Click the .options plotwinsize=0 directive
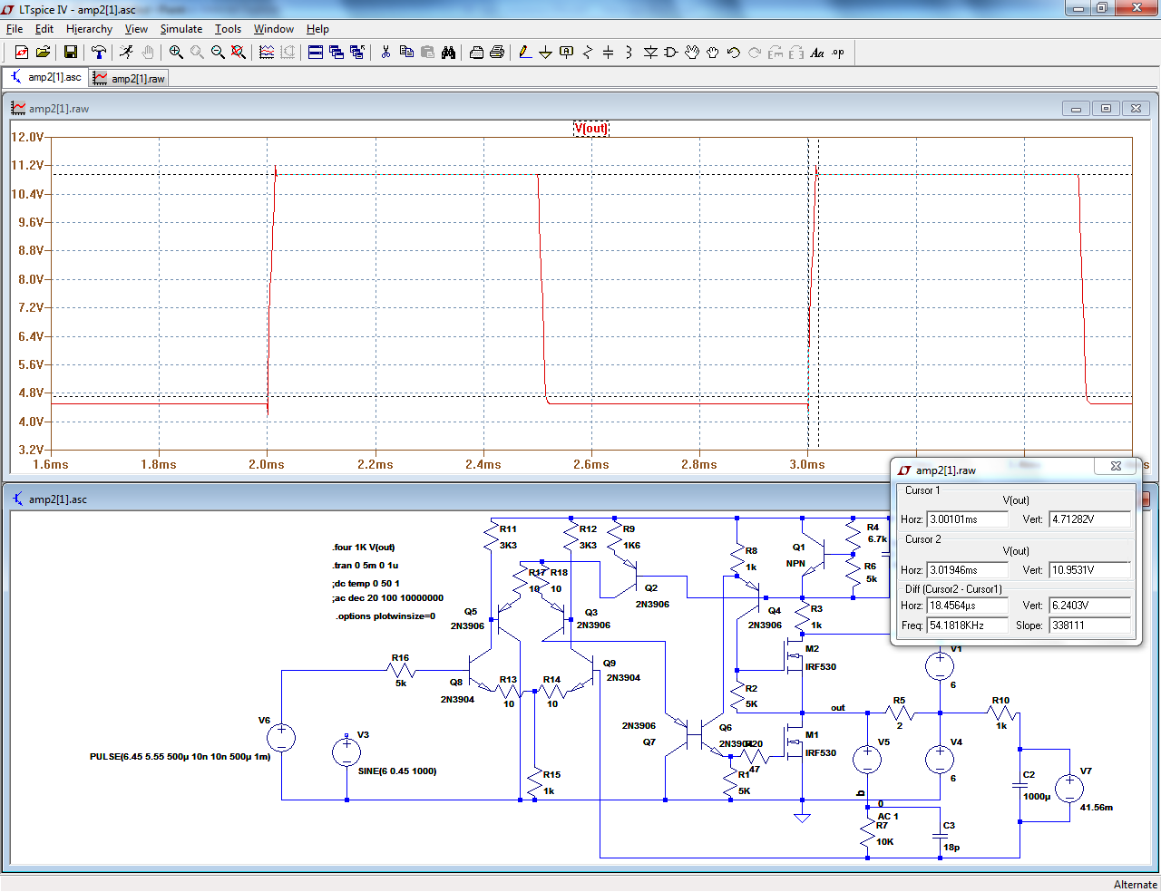This screenshot has height=892, width=1161. [385, 616]
